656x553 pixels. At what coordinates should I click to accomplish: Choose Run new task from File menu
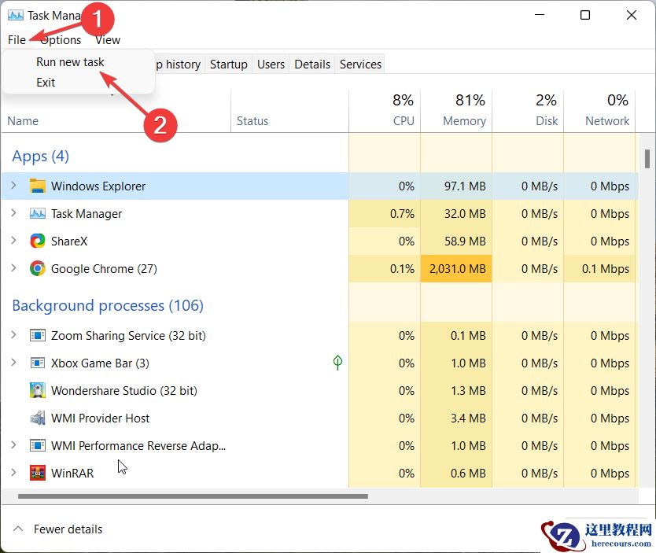(x=70, y=62)
